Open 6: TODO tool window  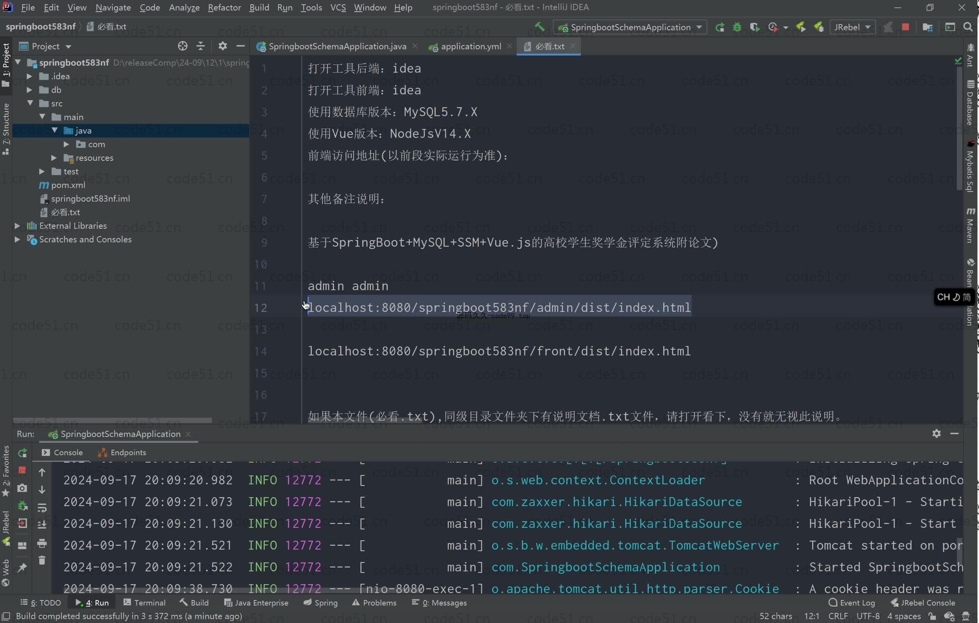point(41,603)
